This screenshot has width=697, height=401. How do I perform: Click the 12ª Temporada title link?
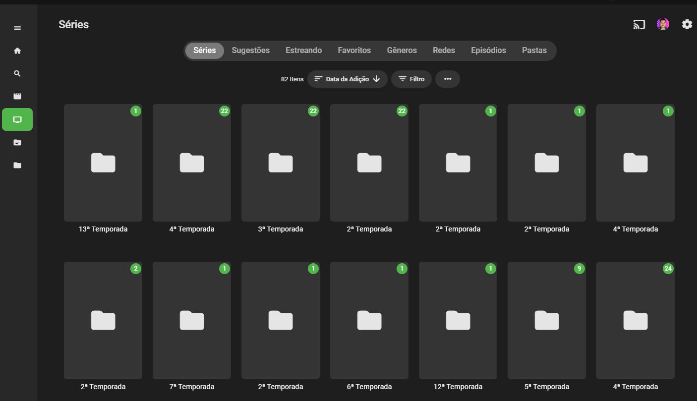[x=458, y=387]
